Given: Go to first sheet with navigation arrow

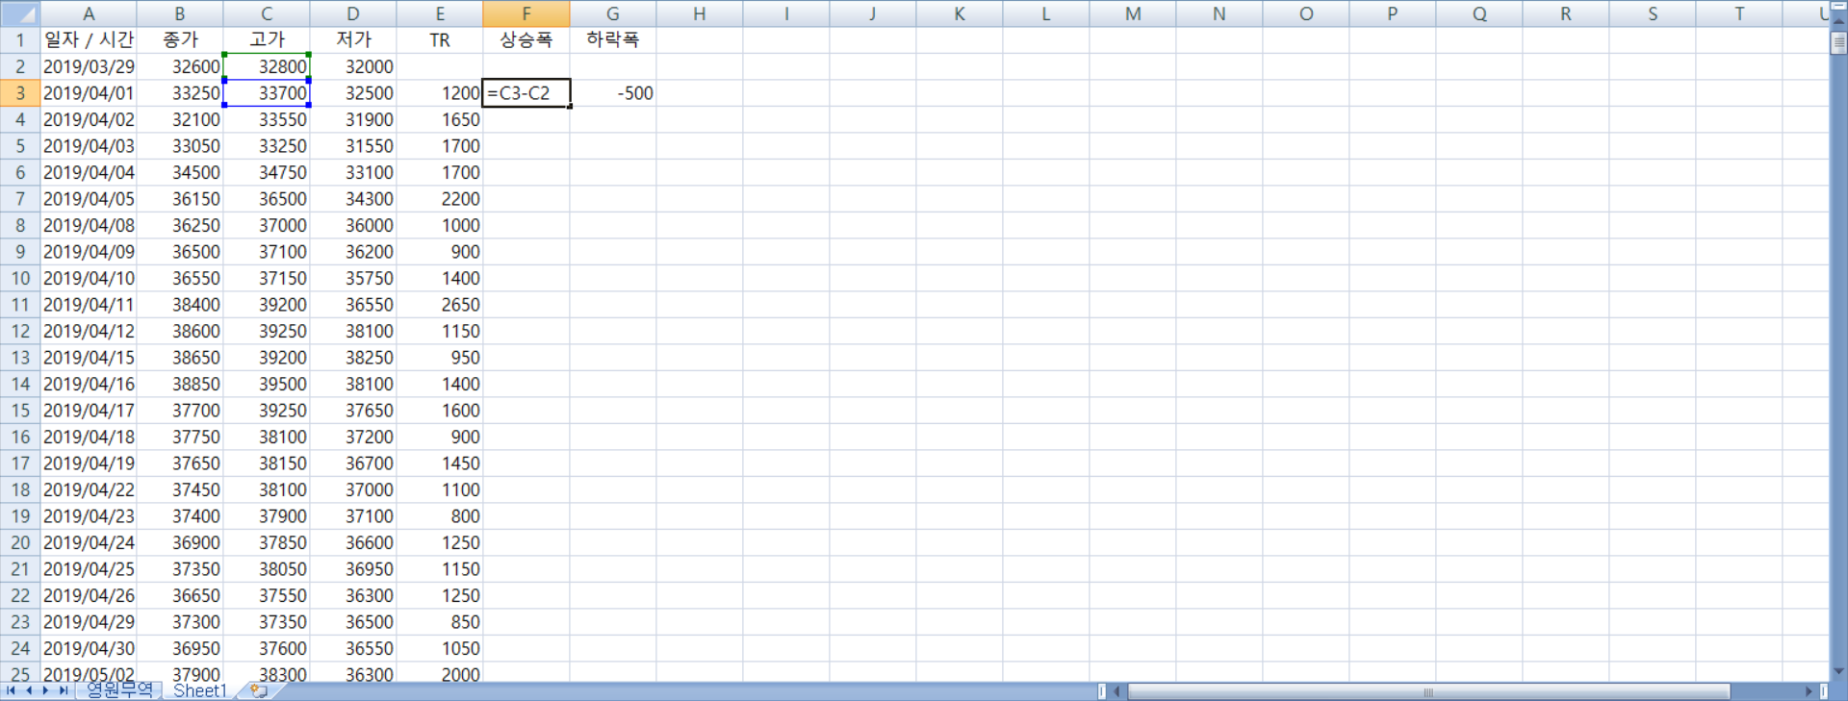Looking at the screenshot, I should point(11,691).
